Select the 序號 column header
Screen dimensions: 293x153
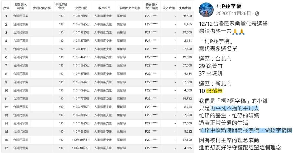click(6, 8)
